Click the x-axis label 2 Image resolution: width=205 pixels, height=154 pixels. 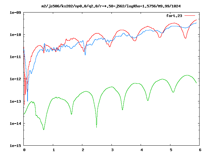83,150
